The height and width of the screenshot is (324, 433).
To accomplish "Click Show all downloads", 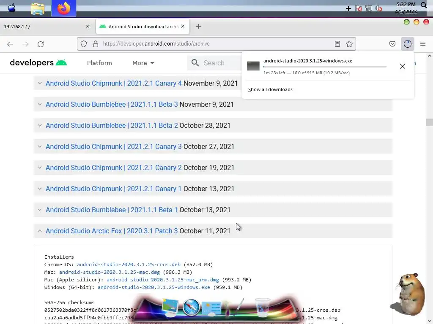I will (x=270, y=89).
